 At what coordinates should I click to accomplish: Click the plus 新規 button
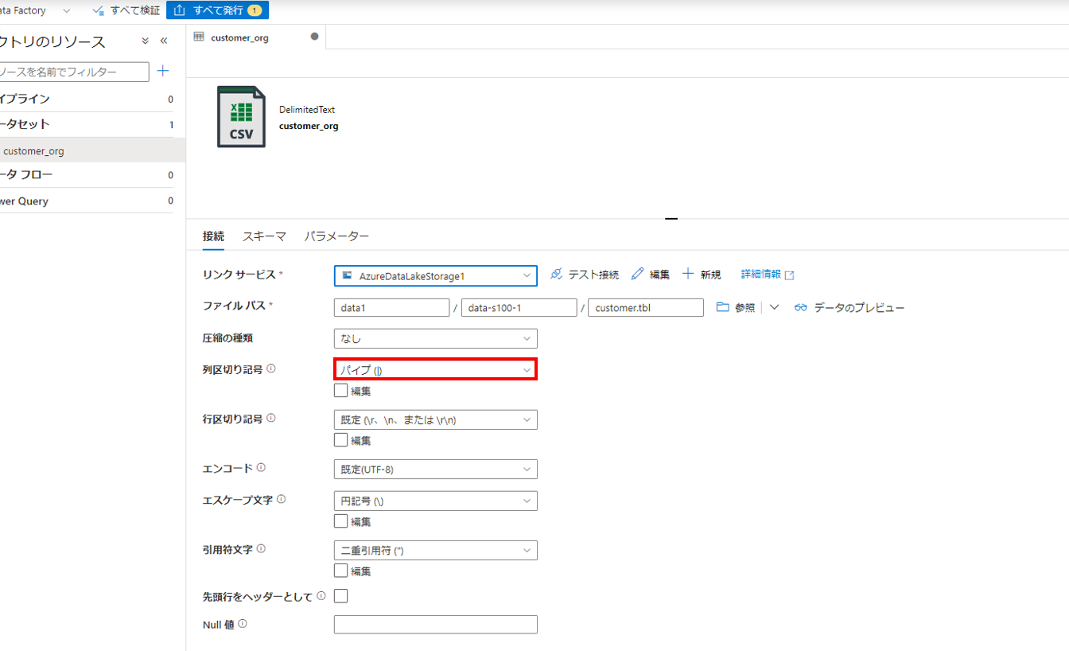coord(702,275)
